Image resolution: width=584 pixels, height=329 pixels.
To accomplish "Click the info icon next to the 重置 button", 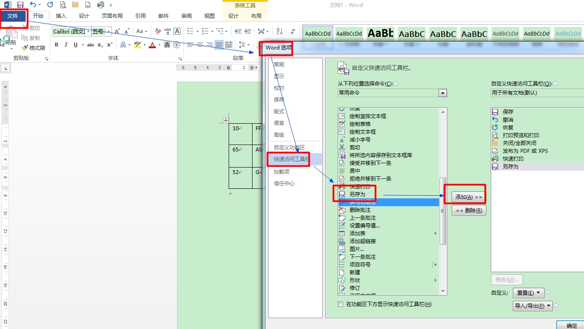I will click(x=548, y=293).
